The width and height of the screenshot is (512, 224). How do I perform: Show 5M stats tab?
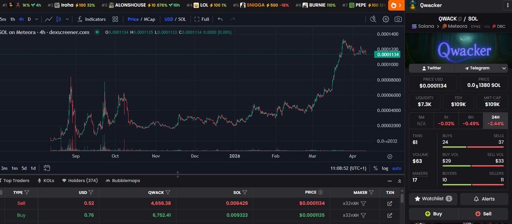(421, 121)
